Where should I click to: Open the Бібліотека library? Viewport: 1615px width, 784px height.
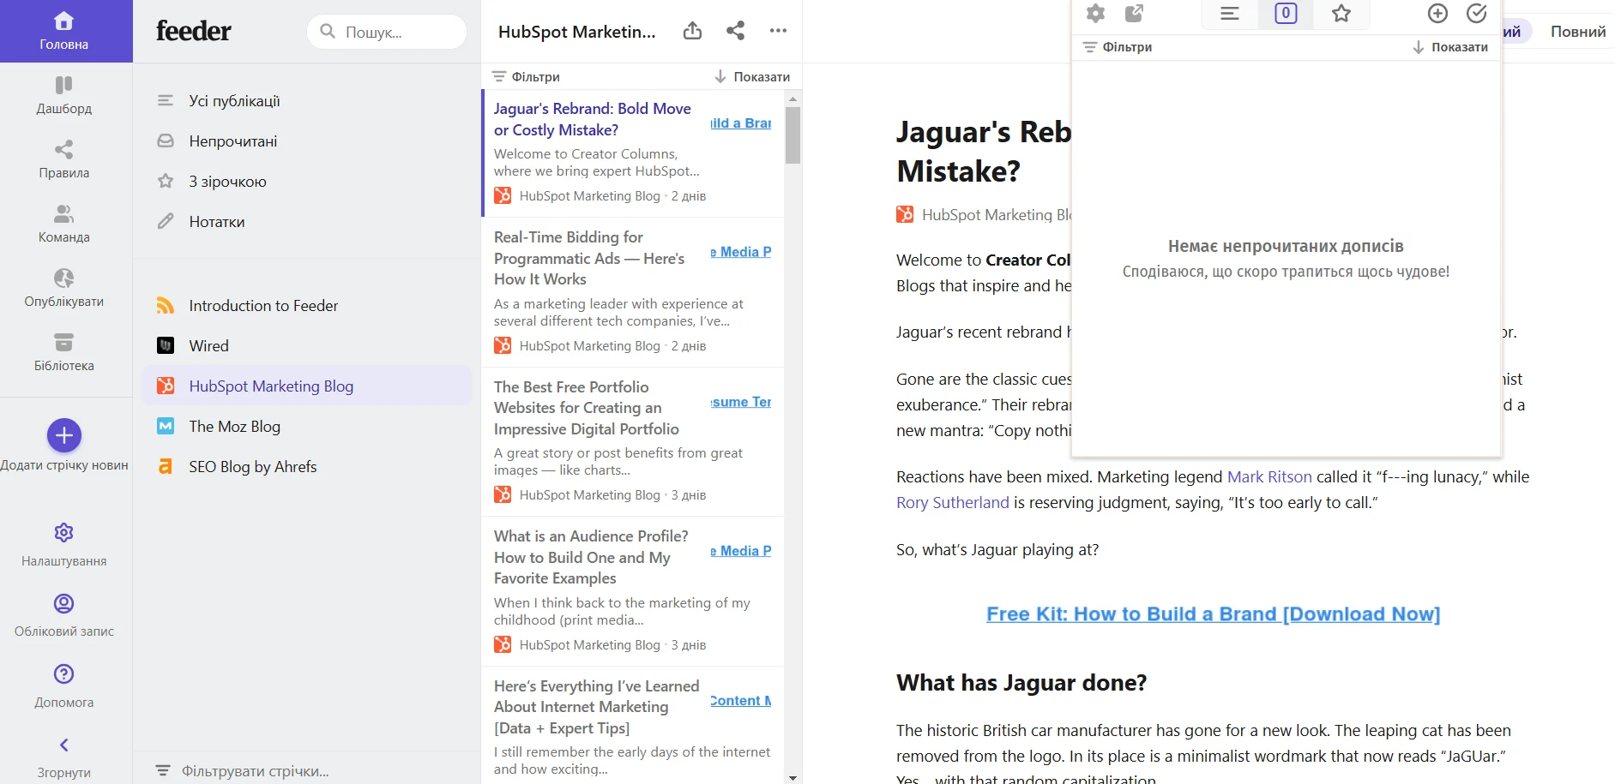[x=64, y=352]
